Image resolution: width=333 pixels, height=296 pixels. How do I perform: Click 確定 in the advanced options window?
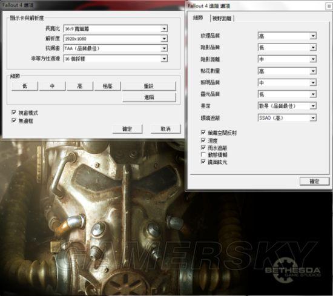[314, 181]
